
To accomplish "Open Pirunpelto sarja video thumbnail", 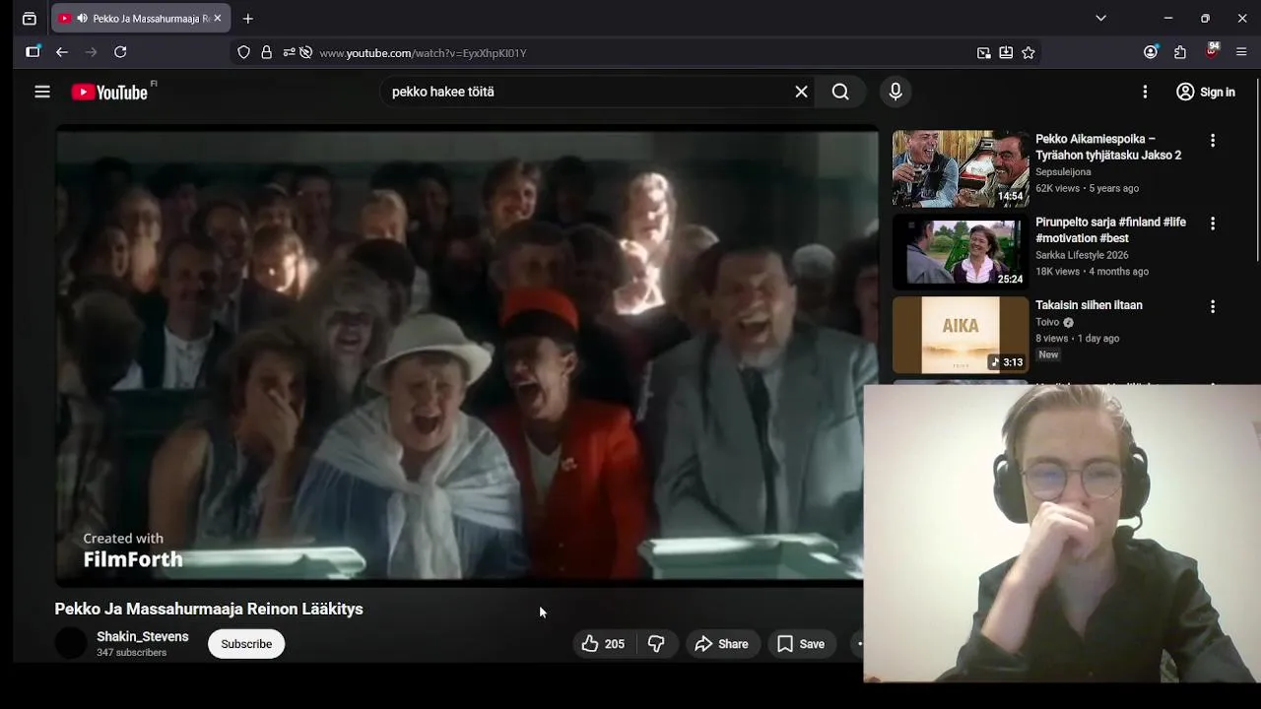I will click(x=961, y=252).
